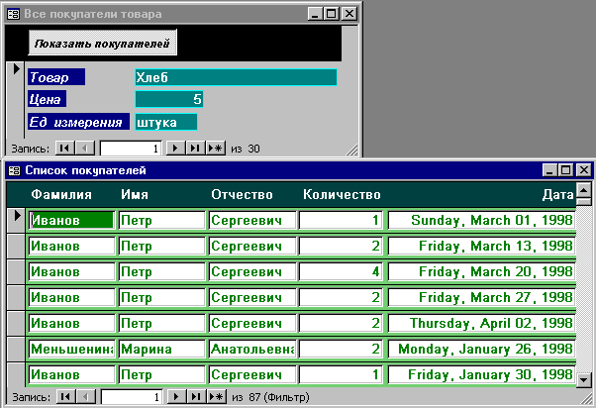Close the Список покупателей window
The height and width of the screenshot is (408, 596).
[x=583, y=170]
